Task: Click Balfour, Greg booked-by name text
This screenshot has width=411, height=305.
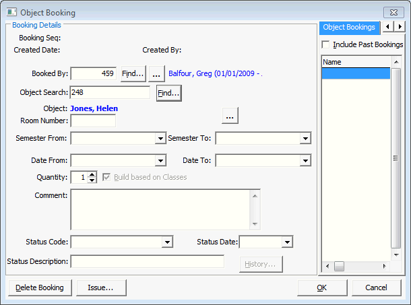Action: point(216,73)
